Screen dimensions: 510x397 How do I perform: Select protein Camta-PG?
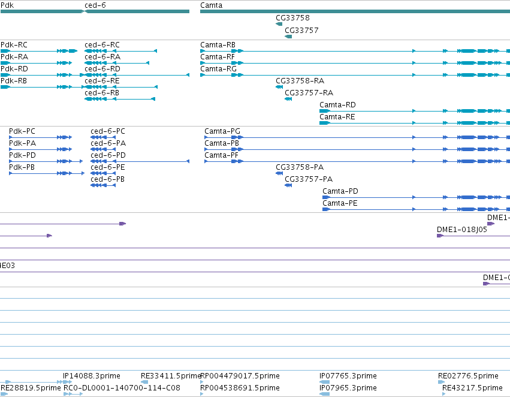pyautogui.click(x=222, y=131)
